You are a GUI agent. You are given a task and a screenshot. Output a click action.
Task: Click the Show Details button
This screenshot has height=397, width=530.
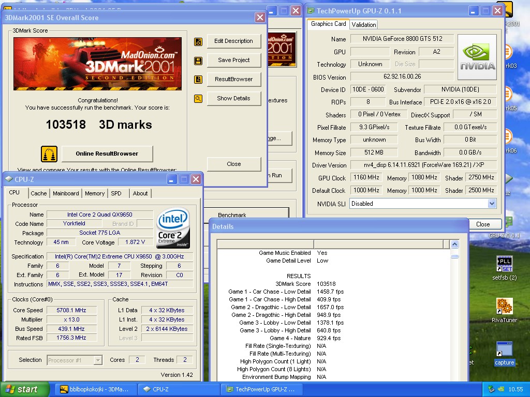pos(234,98)
